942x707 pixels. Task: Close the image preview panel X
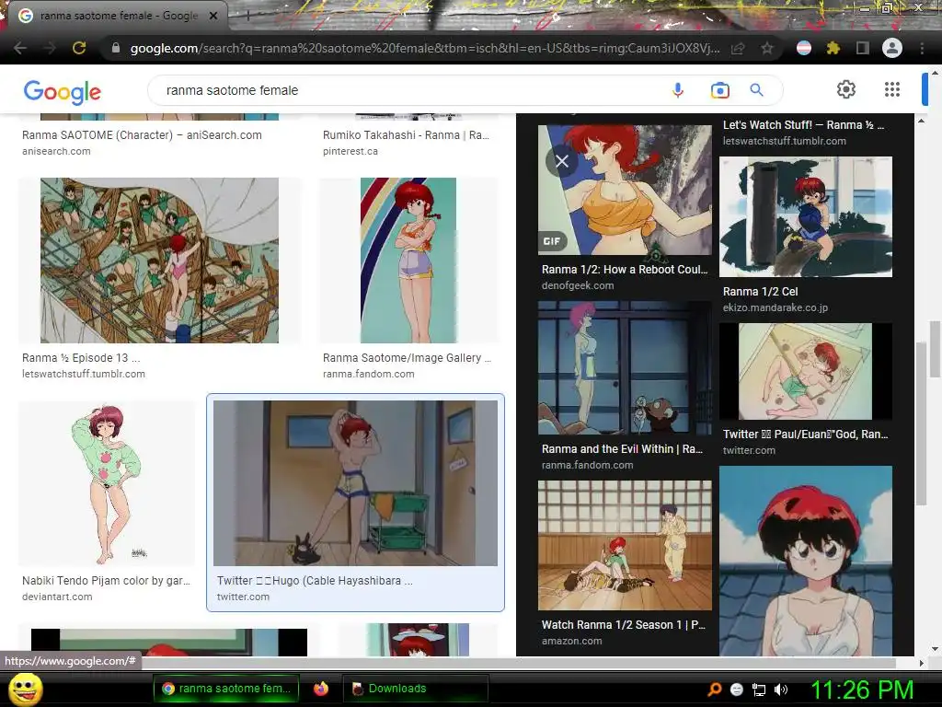click(562, 161)
